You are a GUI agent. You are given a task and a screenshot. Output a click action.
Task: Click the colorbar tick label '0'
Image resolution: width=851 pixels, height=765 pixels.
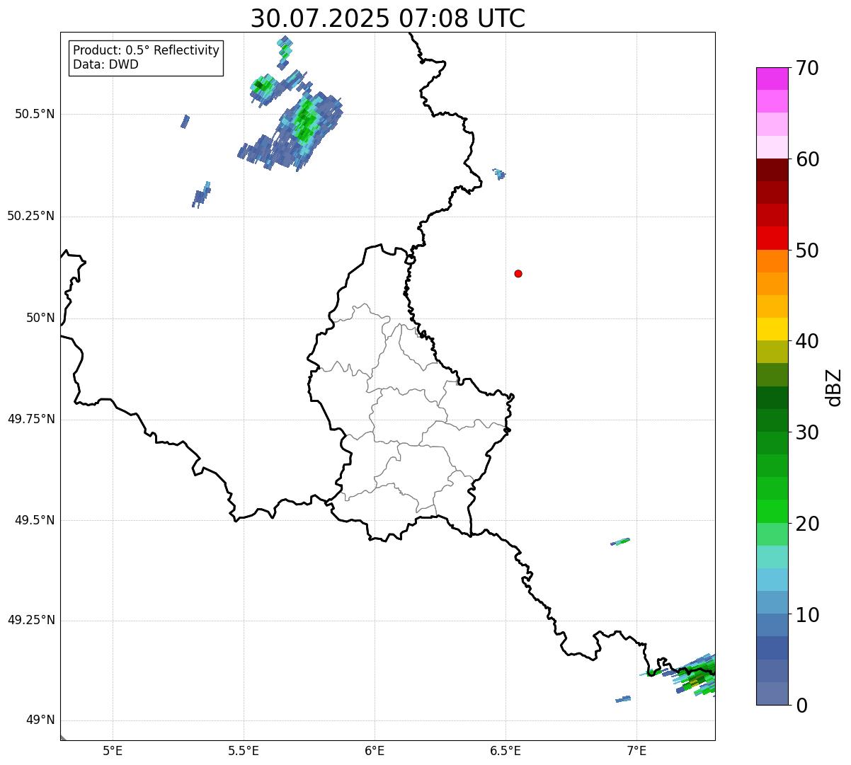(801, 706)
